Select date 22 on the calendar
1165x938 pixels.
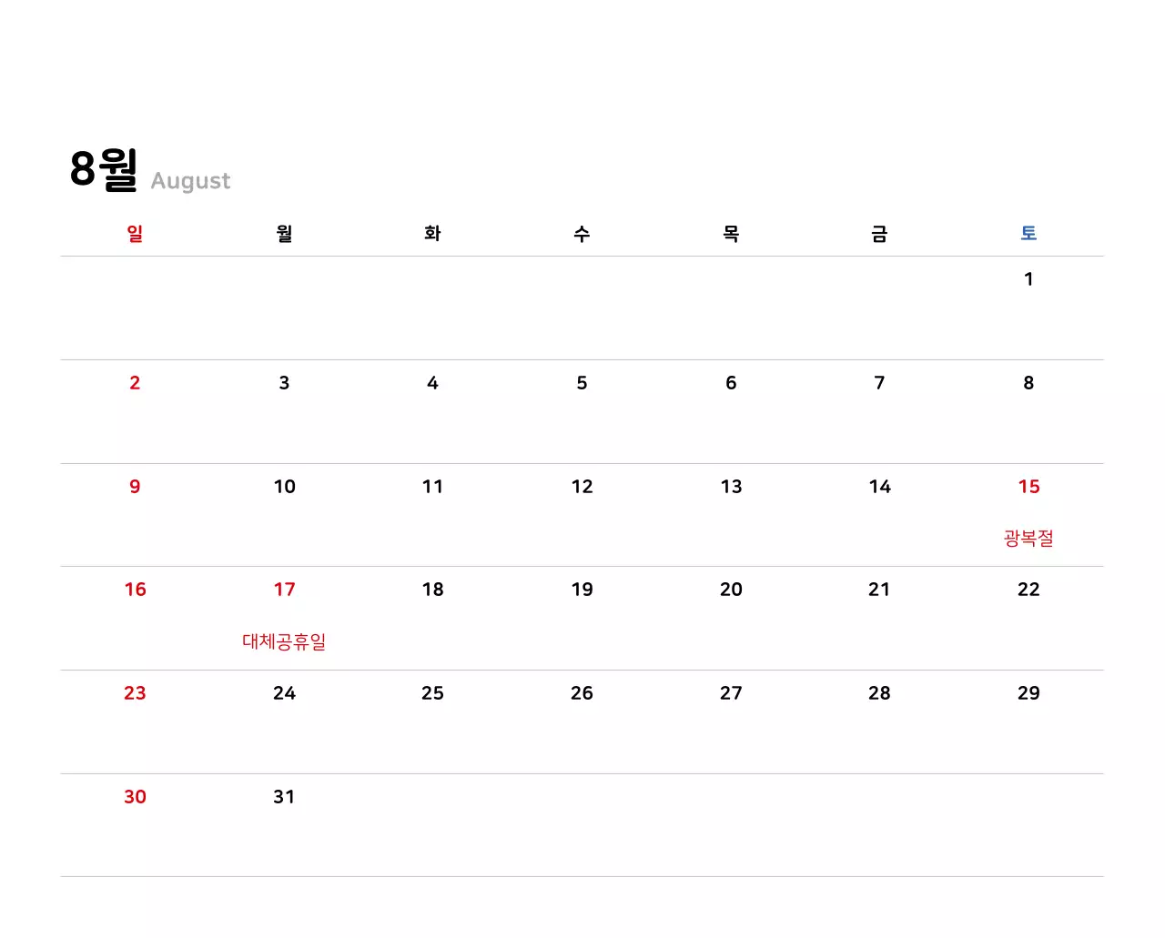click(1028, 590)
